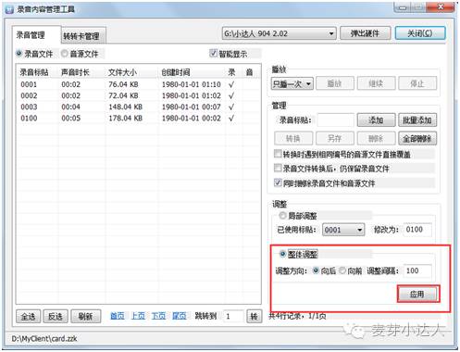Image resolution: width=460 pixels, height=352 pixels.
Task: Open the 已使用标贴 0001 dropdown
Action: pyautogui.click(x=343, y=230)
